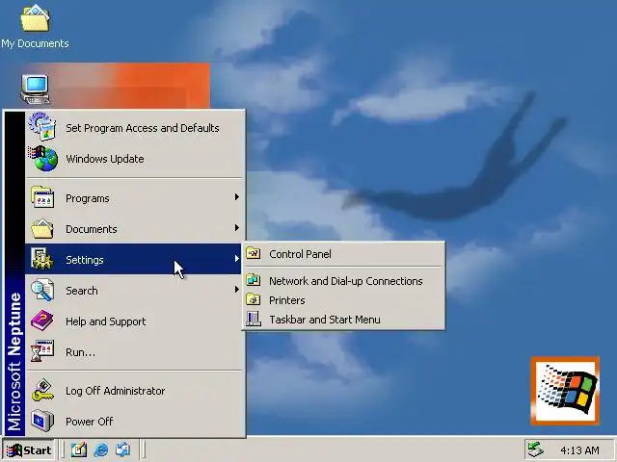617x462 pixels.
Task: Click the Taskbar and Start Menu icon
Action: (254, 319)
